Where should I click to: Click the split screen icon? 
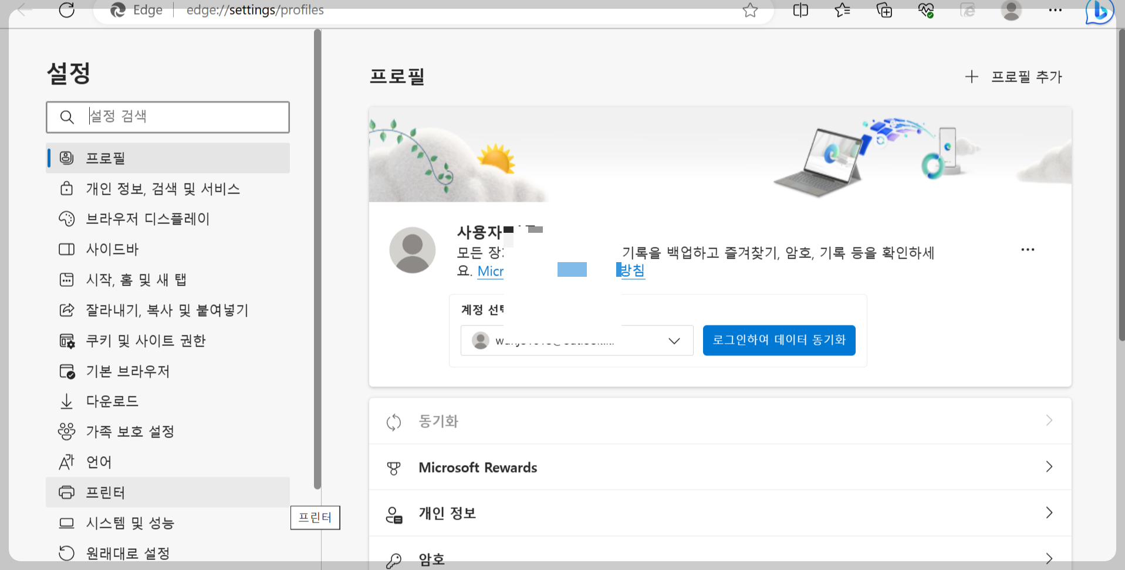[800, 10]
